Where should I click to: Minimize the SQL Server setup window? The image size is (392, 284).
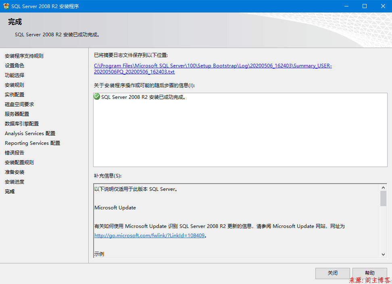346,6
